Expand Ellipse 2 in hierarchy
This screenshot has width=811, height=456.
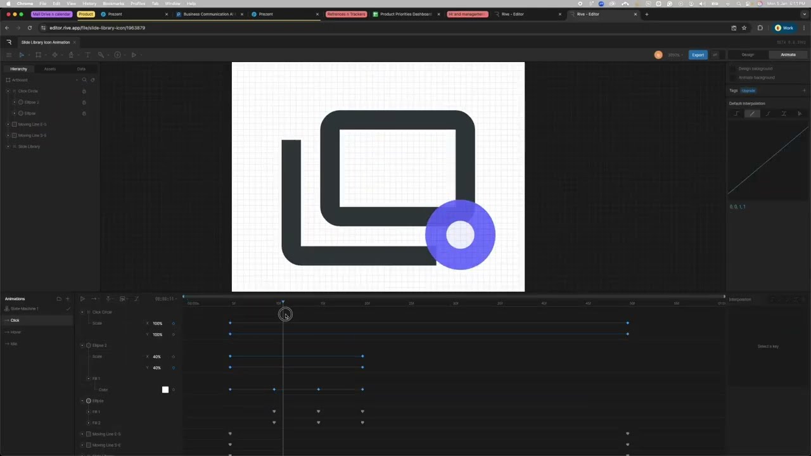15,102
